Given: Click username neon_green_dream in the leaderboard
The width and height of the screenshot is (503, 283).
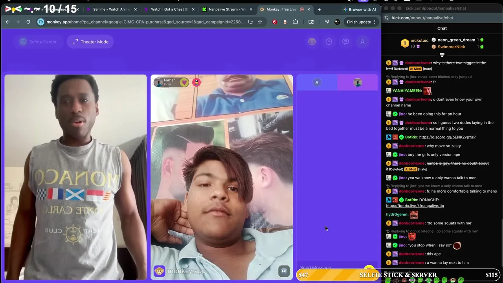Looking at the screenshot, I should click(x=456, y=40).
